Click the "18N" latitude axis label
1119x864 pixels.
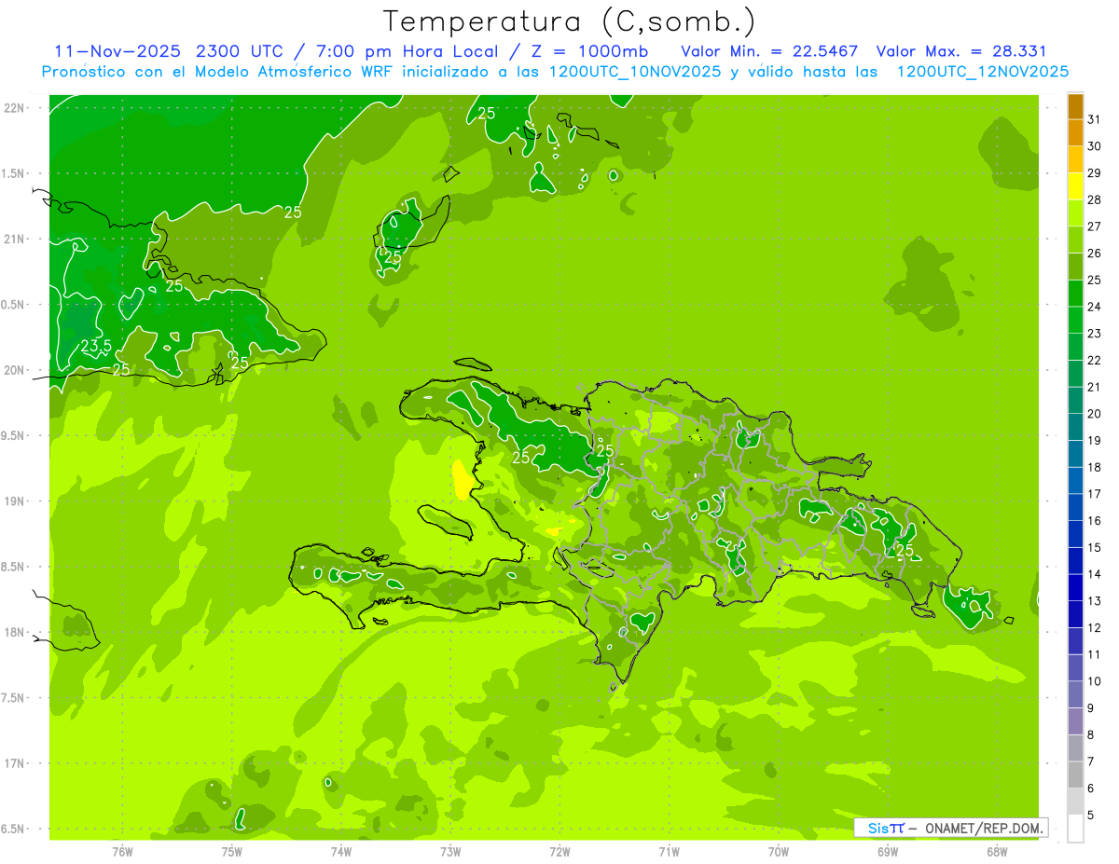[x=13, y=632]
